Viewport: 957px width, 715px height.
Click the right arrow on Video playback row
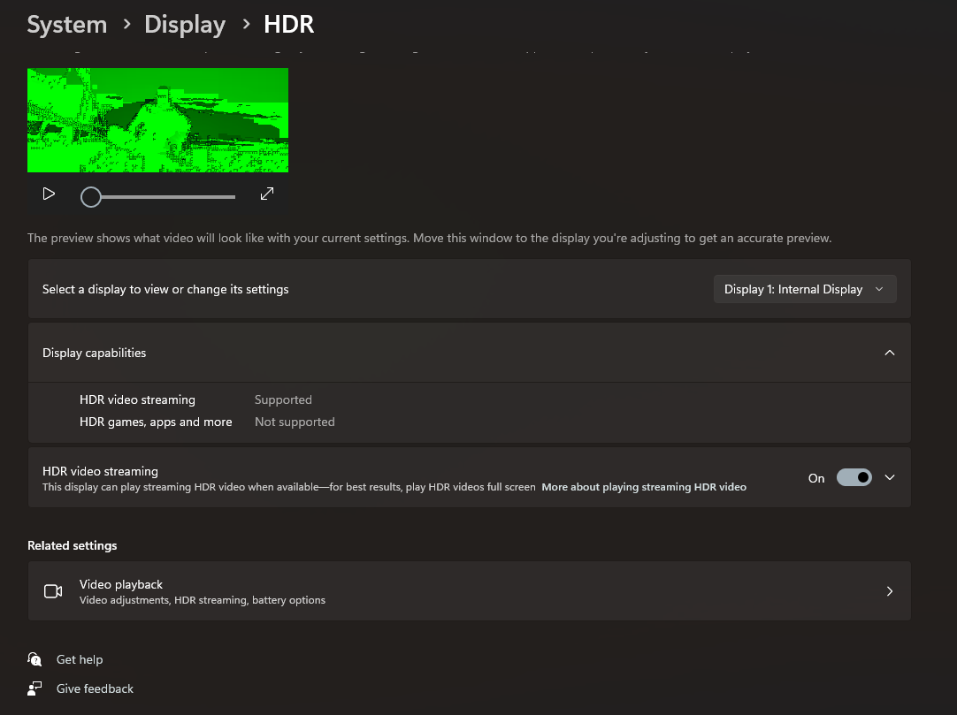890,591
